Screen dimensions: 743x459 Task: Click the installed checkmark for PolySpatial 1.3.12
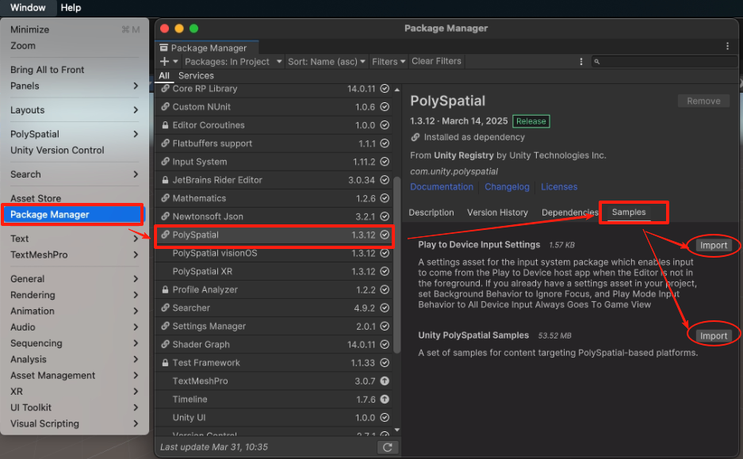point(385,235)
